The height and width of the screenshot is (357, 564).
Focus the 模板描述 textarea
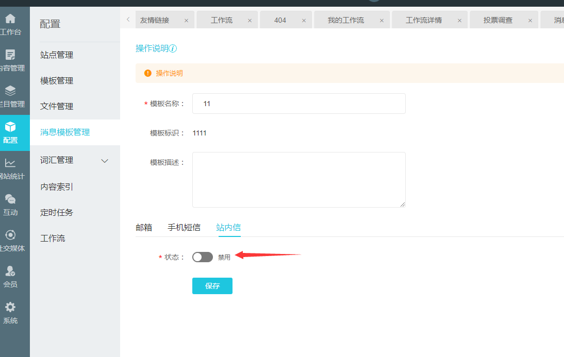299,180
